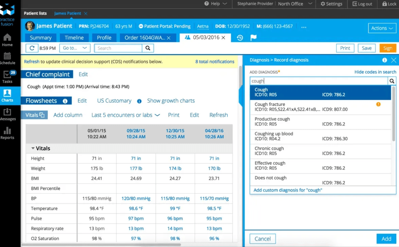Click the search magnifier in encounter toolbar
The height and width of the screenshot is (247, 399).
coord(148,48)
